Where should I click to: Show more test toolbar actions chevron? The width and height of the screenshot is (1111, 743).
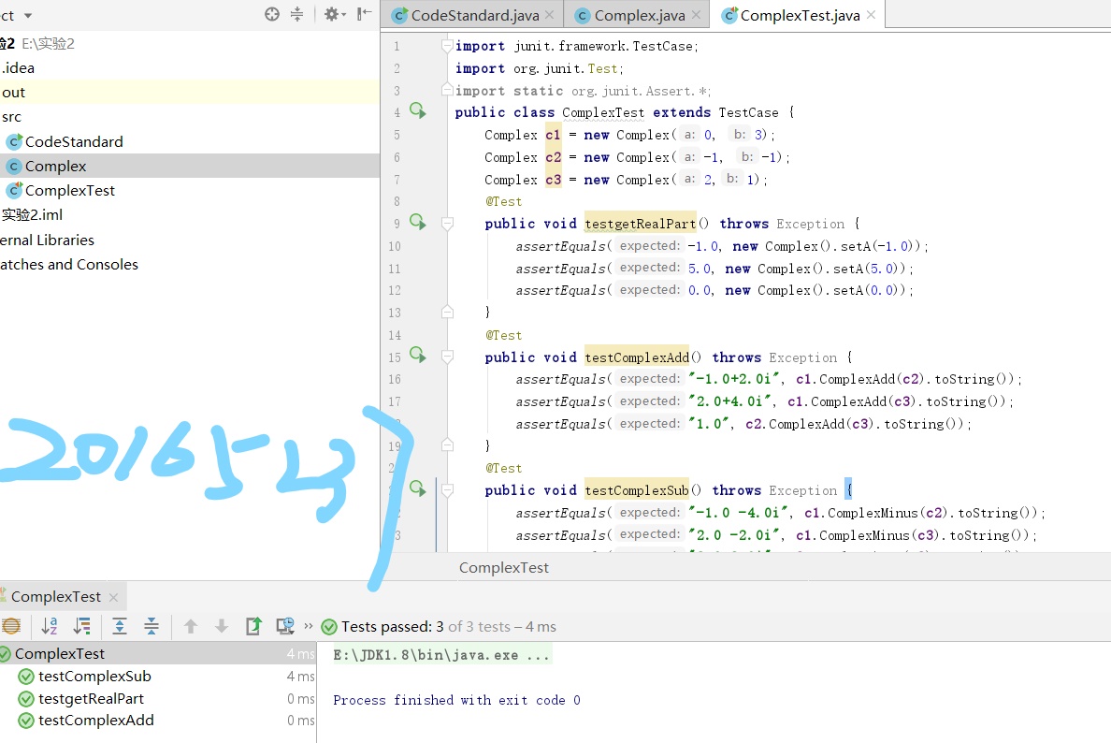pos(309,626)
